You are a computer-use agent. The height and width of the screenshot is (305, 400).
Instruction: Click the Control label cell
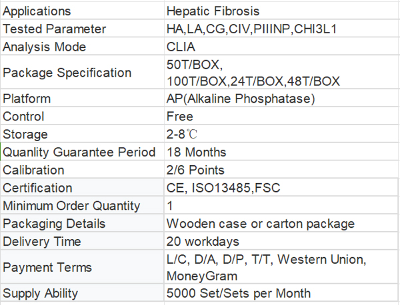click(x=83, y=117)
